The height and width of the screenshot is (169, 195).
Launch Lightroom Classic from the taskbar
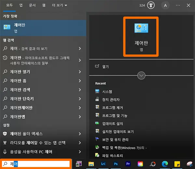click(x=103, y=164)
